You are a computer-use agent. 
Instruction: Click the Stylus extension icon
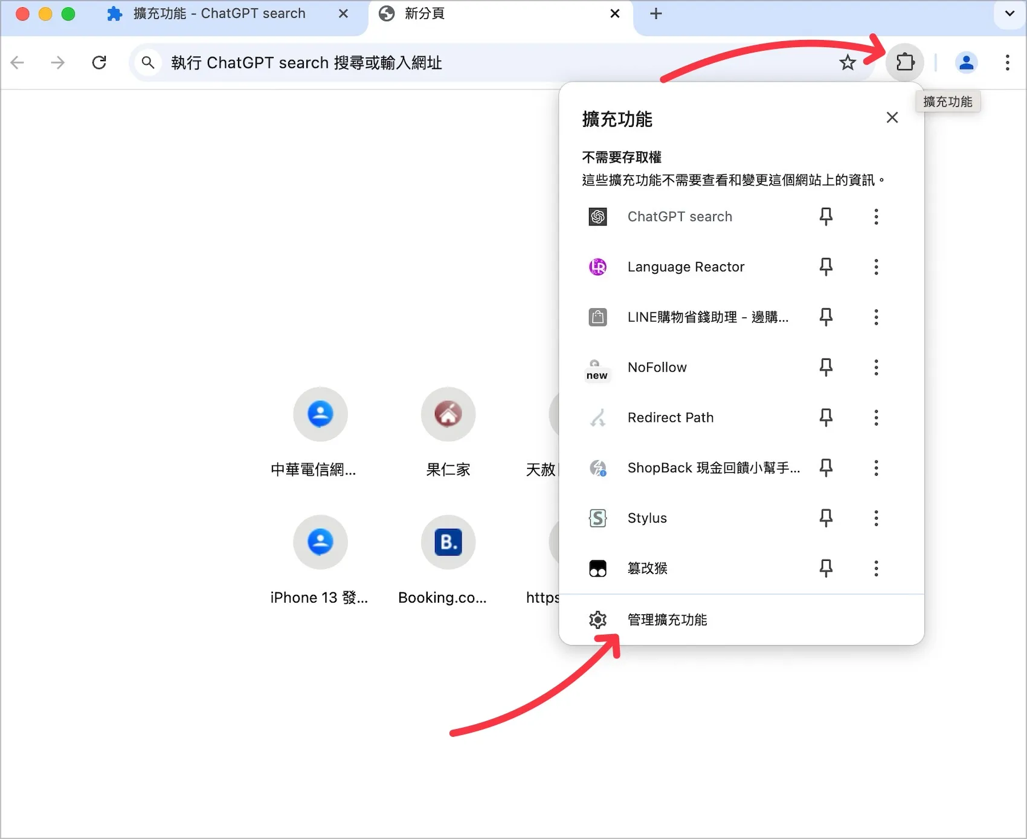pos(598,517)
